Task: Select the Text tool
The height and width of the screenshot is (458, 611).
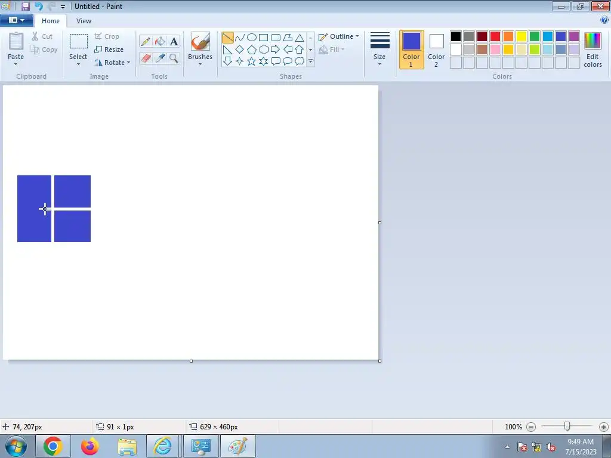Action: (x=174, y=41)
